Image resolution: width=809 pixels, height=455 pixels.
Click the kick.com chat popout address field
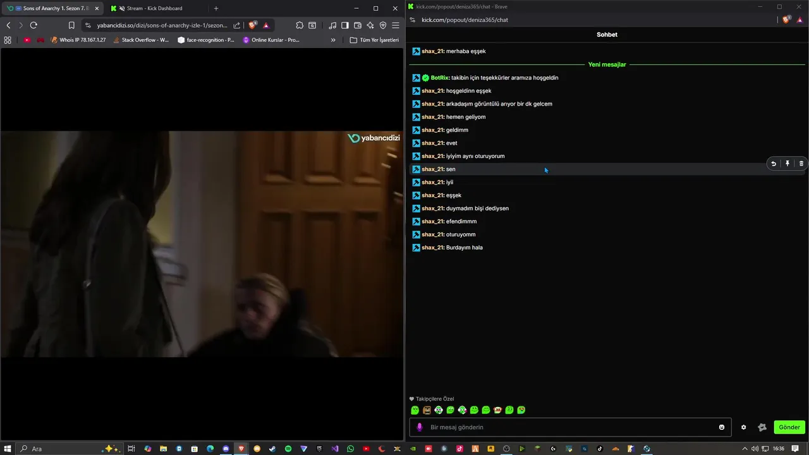tap(465, 20)
